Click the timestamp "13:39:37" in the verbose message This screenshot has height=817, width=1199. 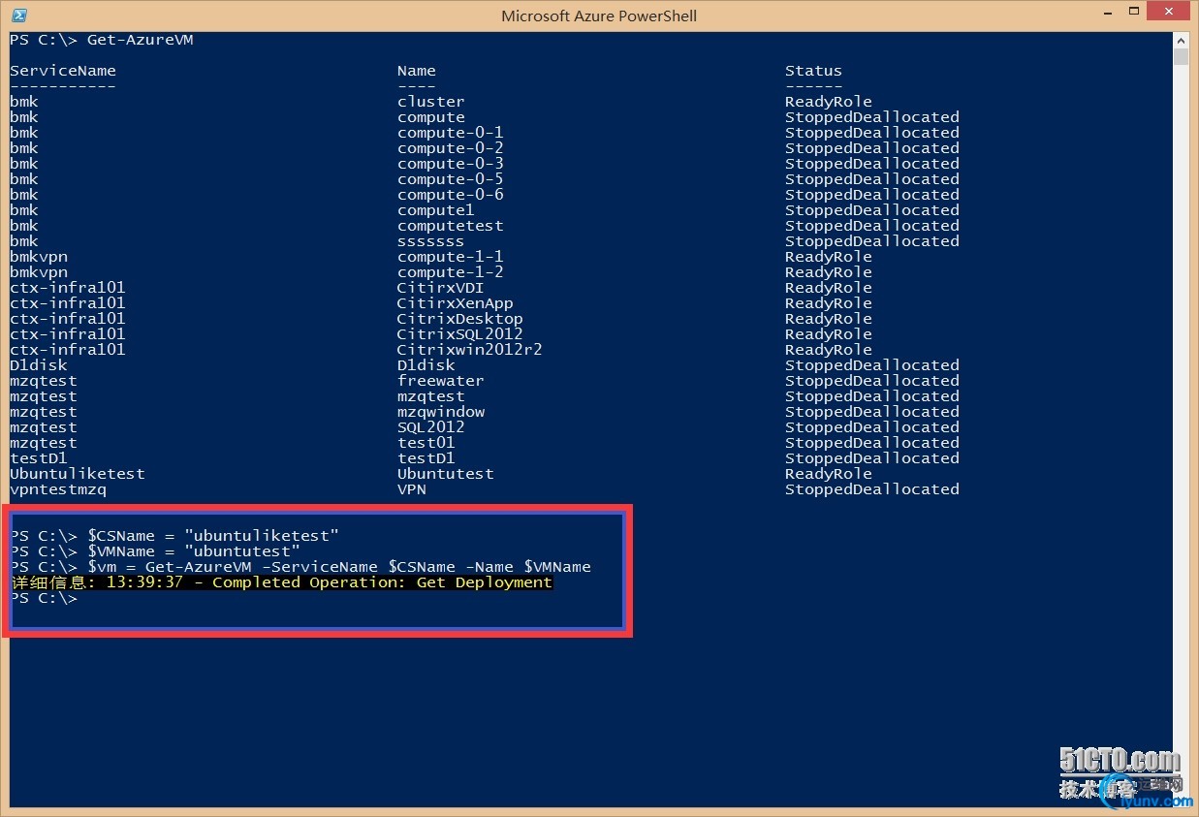coord(143,582)
